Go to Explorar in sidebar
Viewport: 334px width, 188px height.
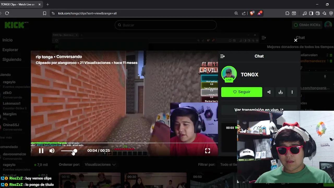click(x=10, y=50)
